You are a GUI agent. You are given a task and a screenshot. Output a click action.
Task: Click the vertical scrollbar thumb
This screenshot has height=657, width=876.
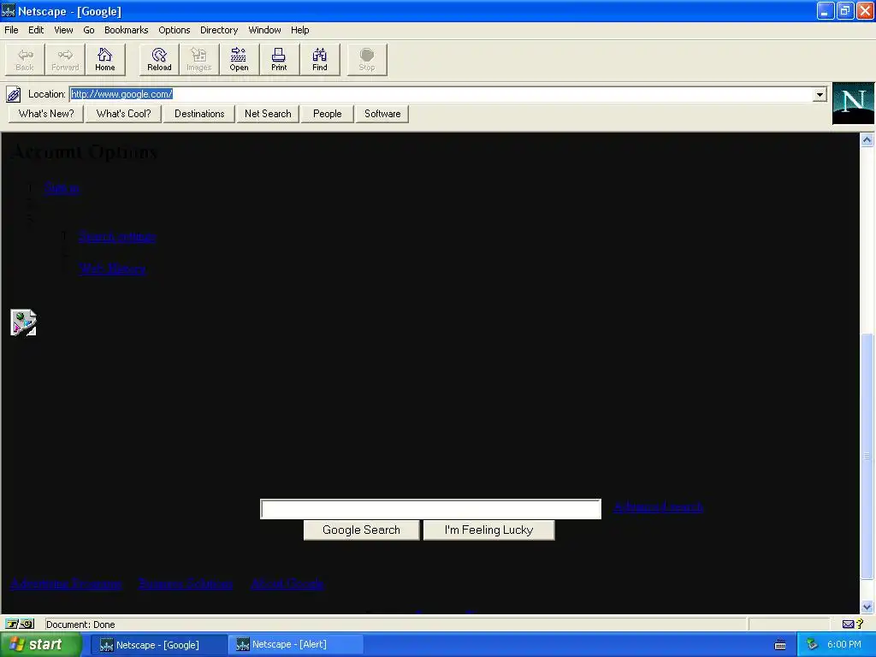[x=867, y=457]
